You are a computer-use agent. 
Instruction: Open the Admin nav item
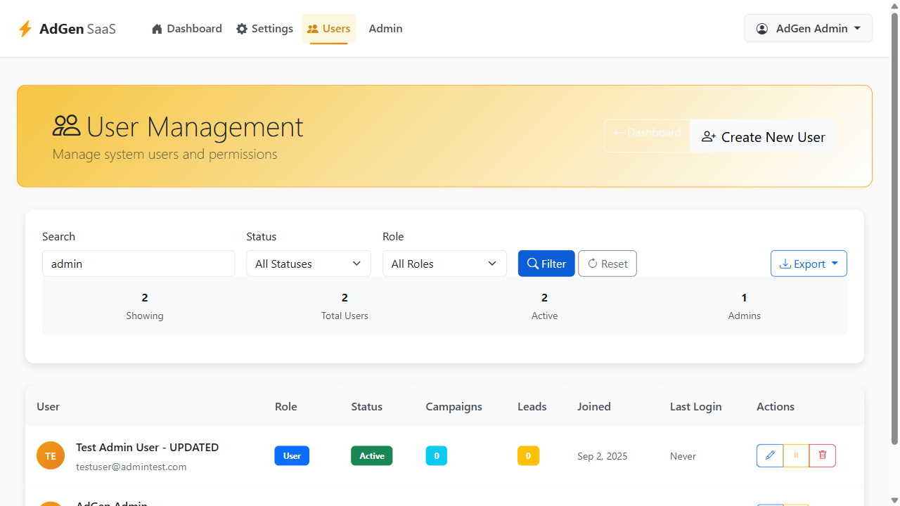point(385,29)
